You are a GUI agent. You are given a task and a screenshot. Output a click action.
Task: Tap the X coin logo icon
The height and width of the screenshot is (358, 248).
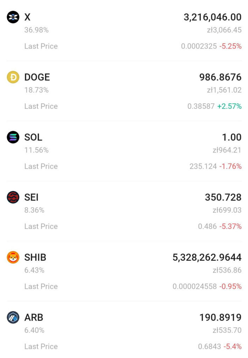[x=13, y=17]
